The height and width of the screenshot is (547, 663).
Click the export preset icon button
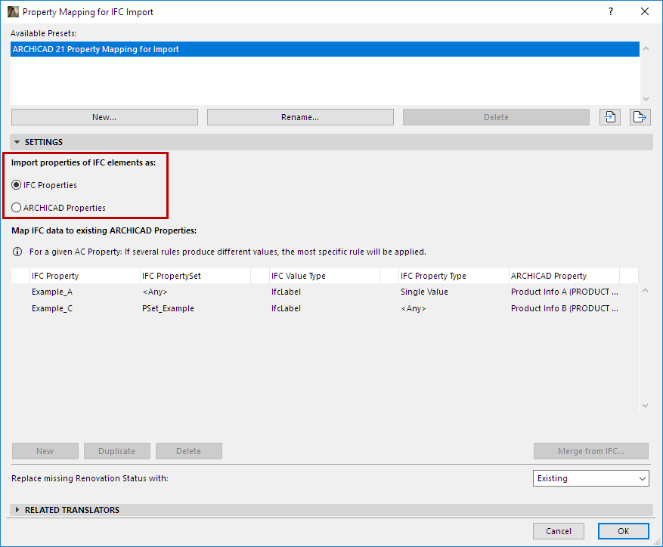640,117
